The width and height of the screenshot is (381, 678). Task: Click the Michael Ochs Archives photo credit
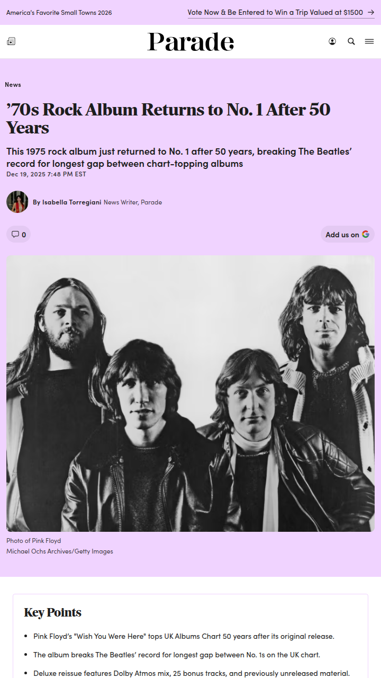[60, 551]
